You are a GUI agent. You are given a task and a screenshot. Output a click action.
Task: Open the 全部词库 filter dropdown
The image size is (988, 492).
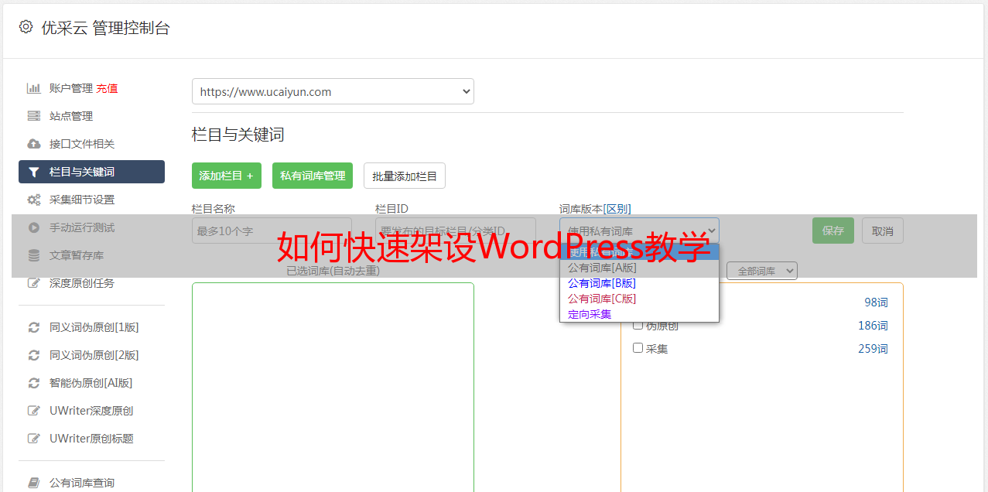[x=762, y=271]
